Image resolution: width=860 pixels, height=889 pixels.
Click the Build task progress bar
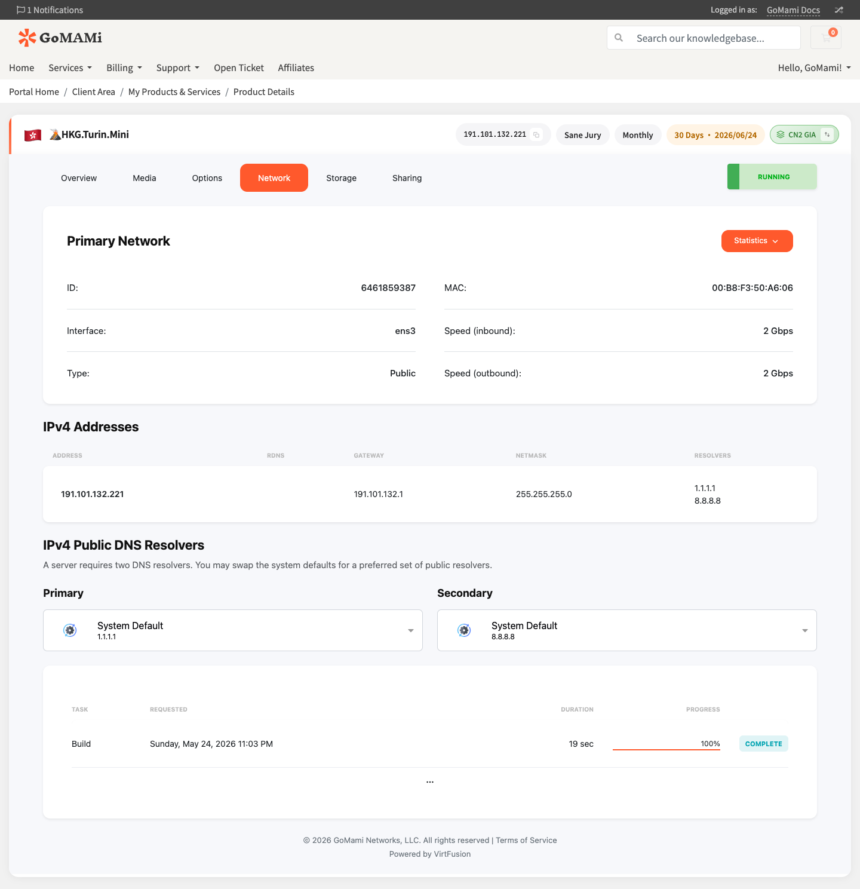[666, 749]
